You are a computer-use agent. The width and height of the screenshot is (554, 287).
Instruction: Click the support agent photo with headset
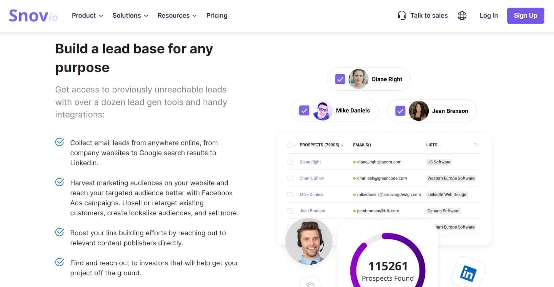[x=309, y=242]
